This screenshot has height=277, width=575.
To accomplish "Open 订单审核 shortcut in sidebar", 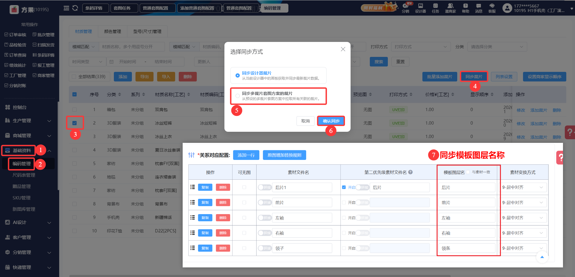I will click(x=15, y=35).
